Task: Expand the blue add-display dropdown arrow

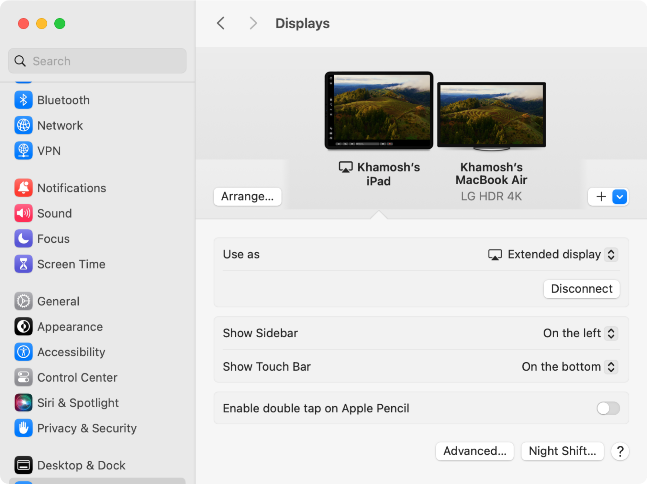Action: click(619, 197)
